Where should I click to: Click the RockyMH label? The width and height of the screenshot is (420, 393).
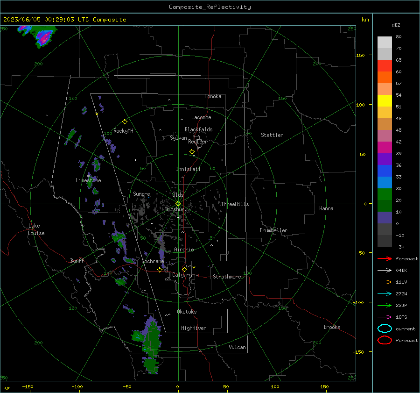click(123, 131)
